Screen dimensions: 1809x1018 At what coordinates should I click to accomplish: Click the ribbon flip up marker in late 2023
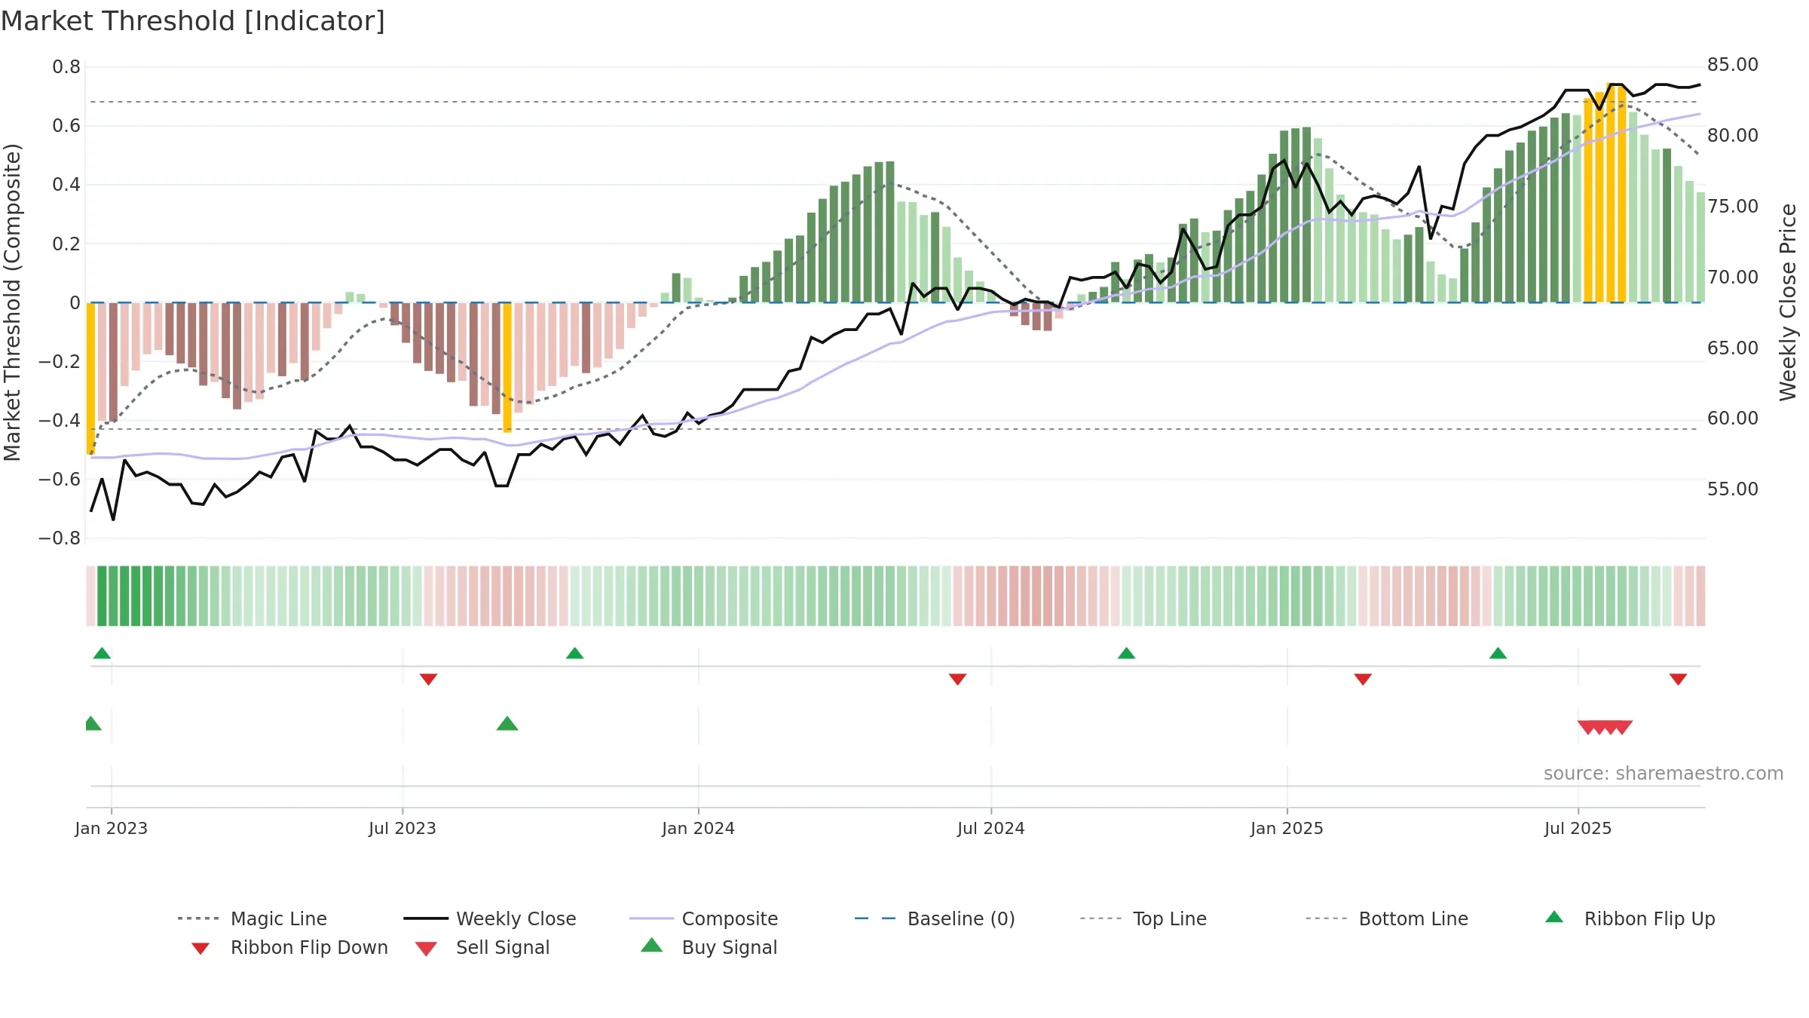[x=574, y=653]
